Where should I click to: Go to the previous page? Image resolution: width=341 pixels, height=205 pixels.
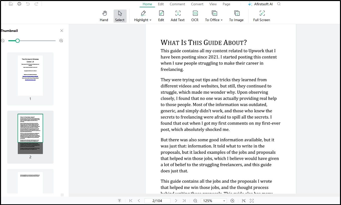point(139,201)
